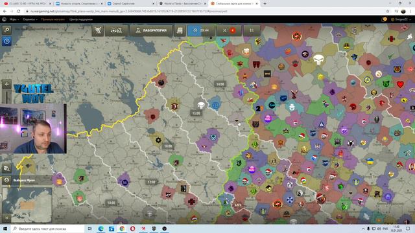Click the last toolbar button right of battles
Viewport: 415px width, 233px height.
point(252,30)
